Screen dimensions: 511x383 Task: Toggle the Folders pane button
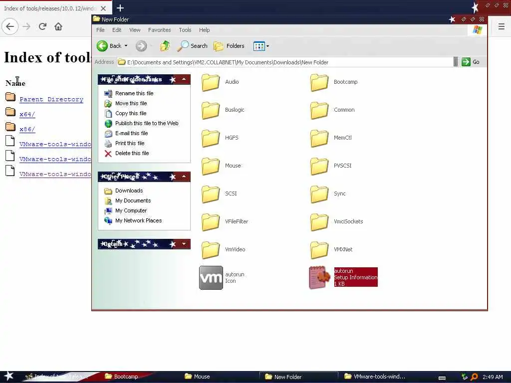click(x=229, y=46)
